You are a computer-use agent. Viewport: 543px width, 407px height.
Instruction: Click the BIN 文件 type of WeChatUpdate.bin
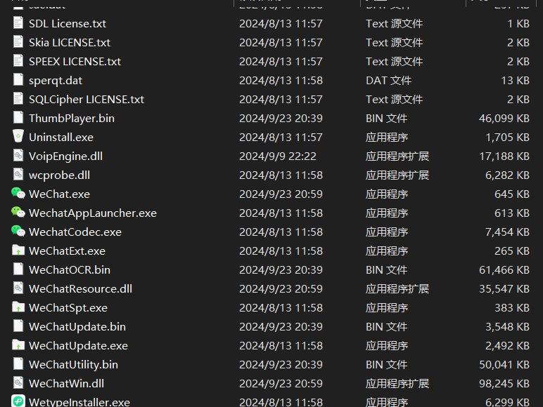[x=386, y=327]
